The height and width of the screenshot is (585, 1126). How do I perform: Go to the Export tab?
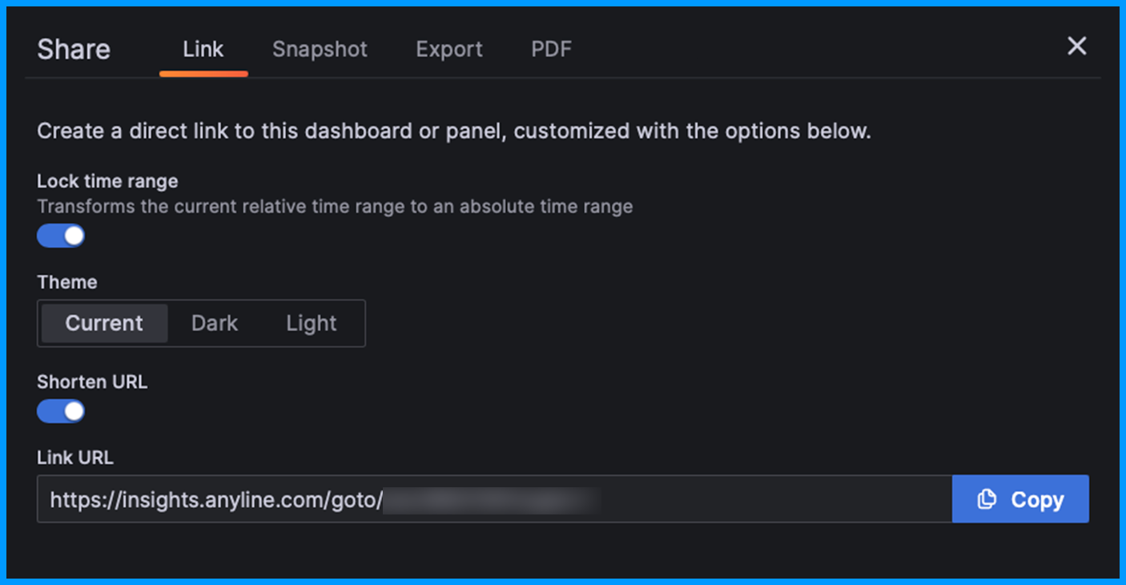(x=449, y=49)
